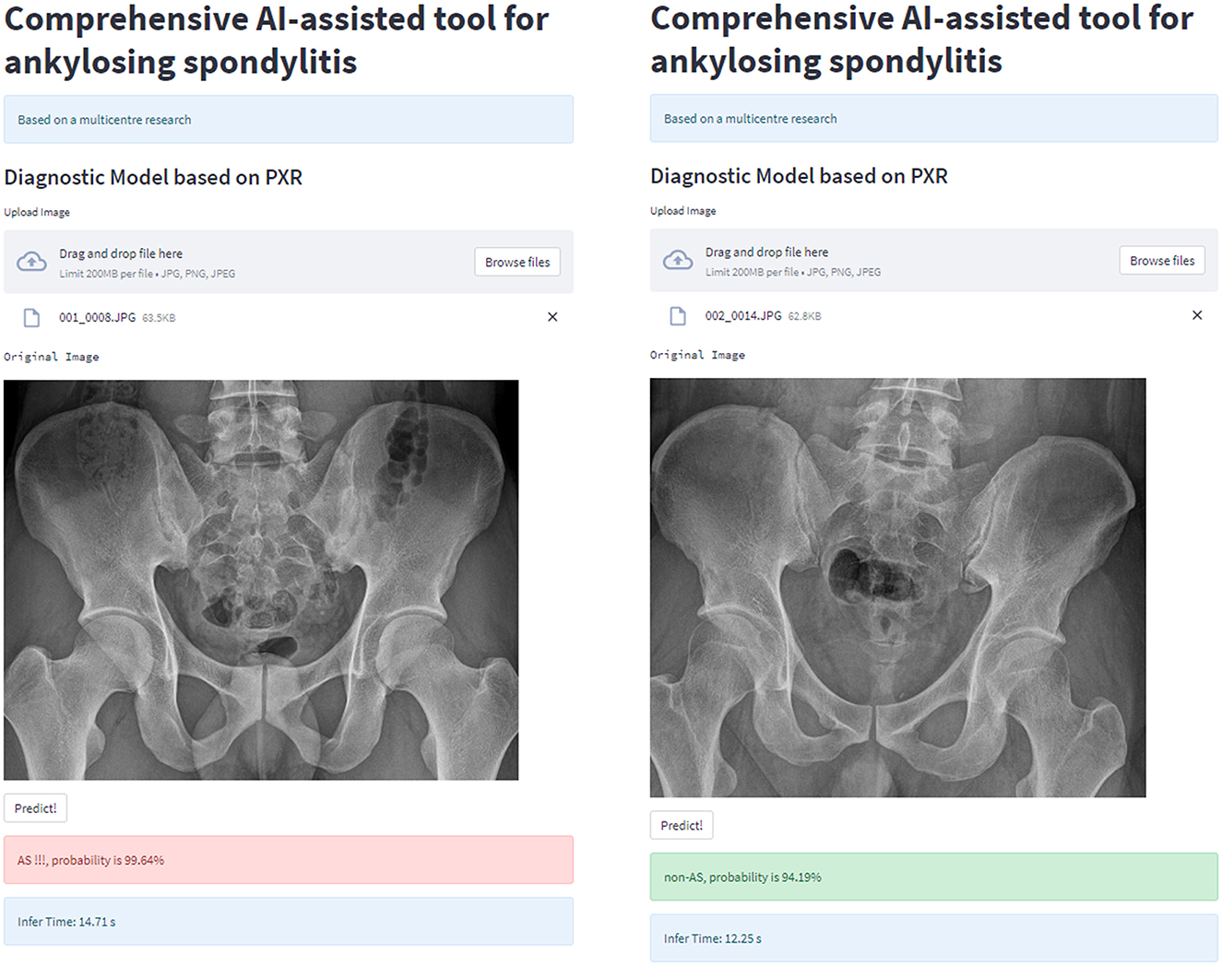Select the right pelvic X-ray image

[897, 587]
